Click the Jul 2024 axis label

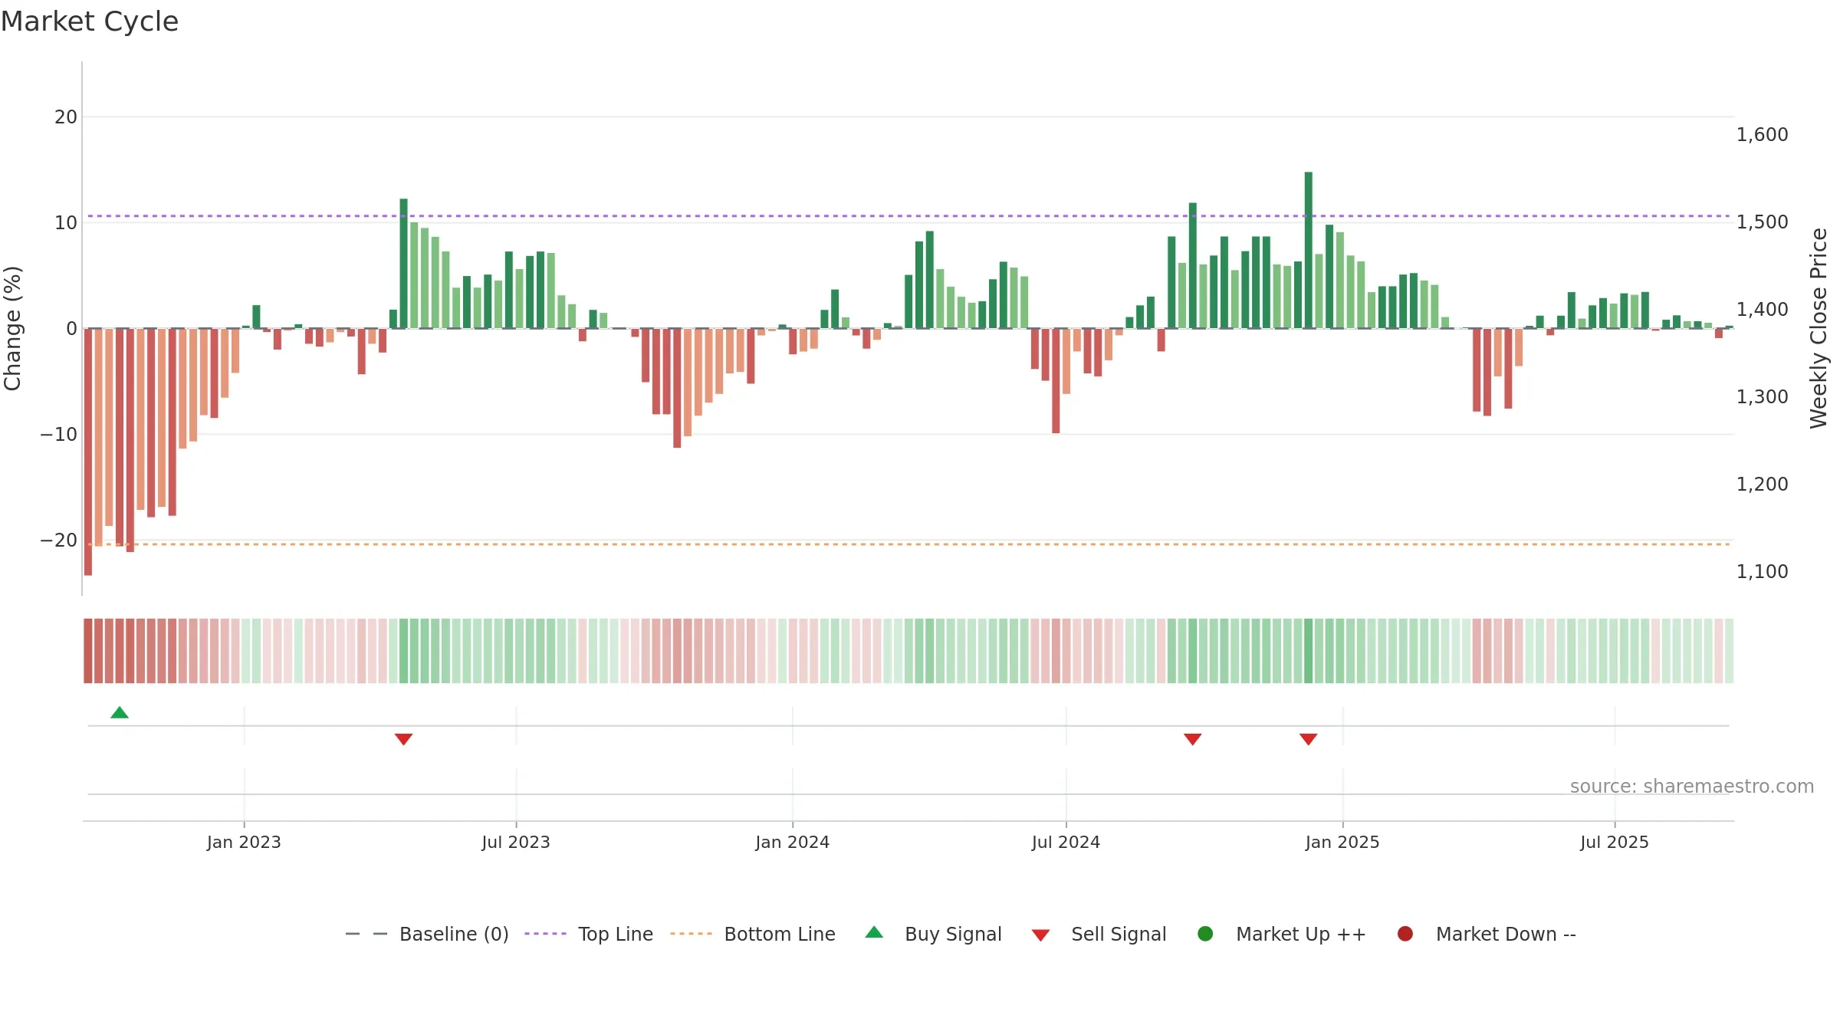tap(1066, 842)
